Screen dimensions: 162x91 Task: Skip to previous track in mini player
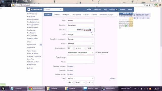135,18
